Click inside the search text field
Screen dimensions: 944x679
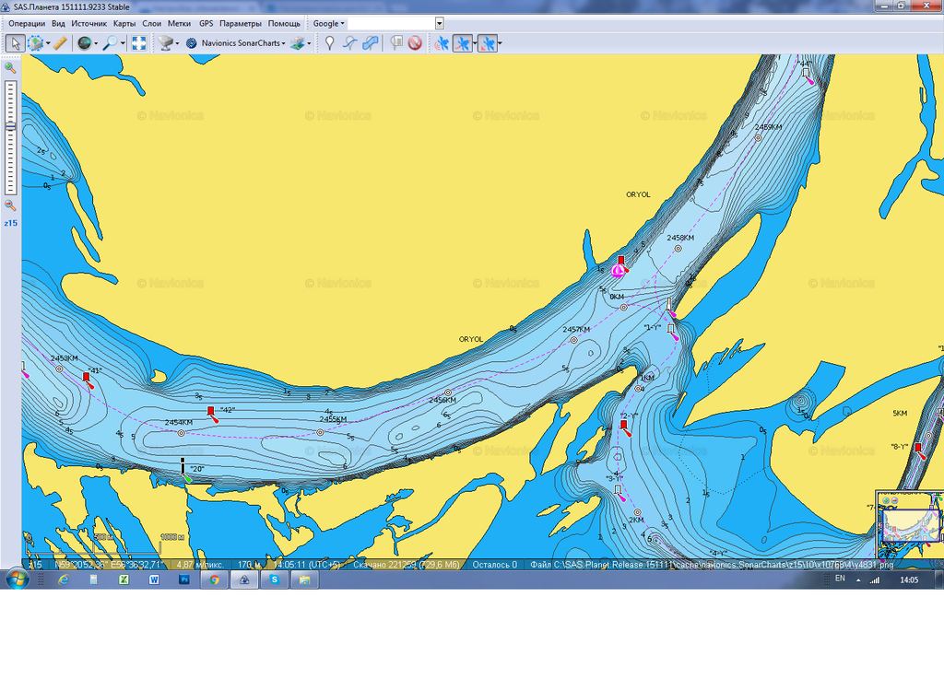pyautogui.click(x=391, y=23)
